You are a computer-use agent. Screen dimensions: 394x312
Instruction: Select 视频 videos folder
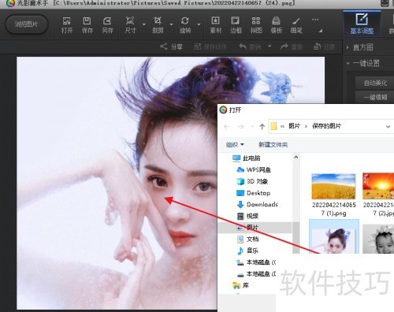pos(247,216)
